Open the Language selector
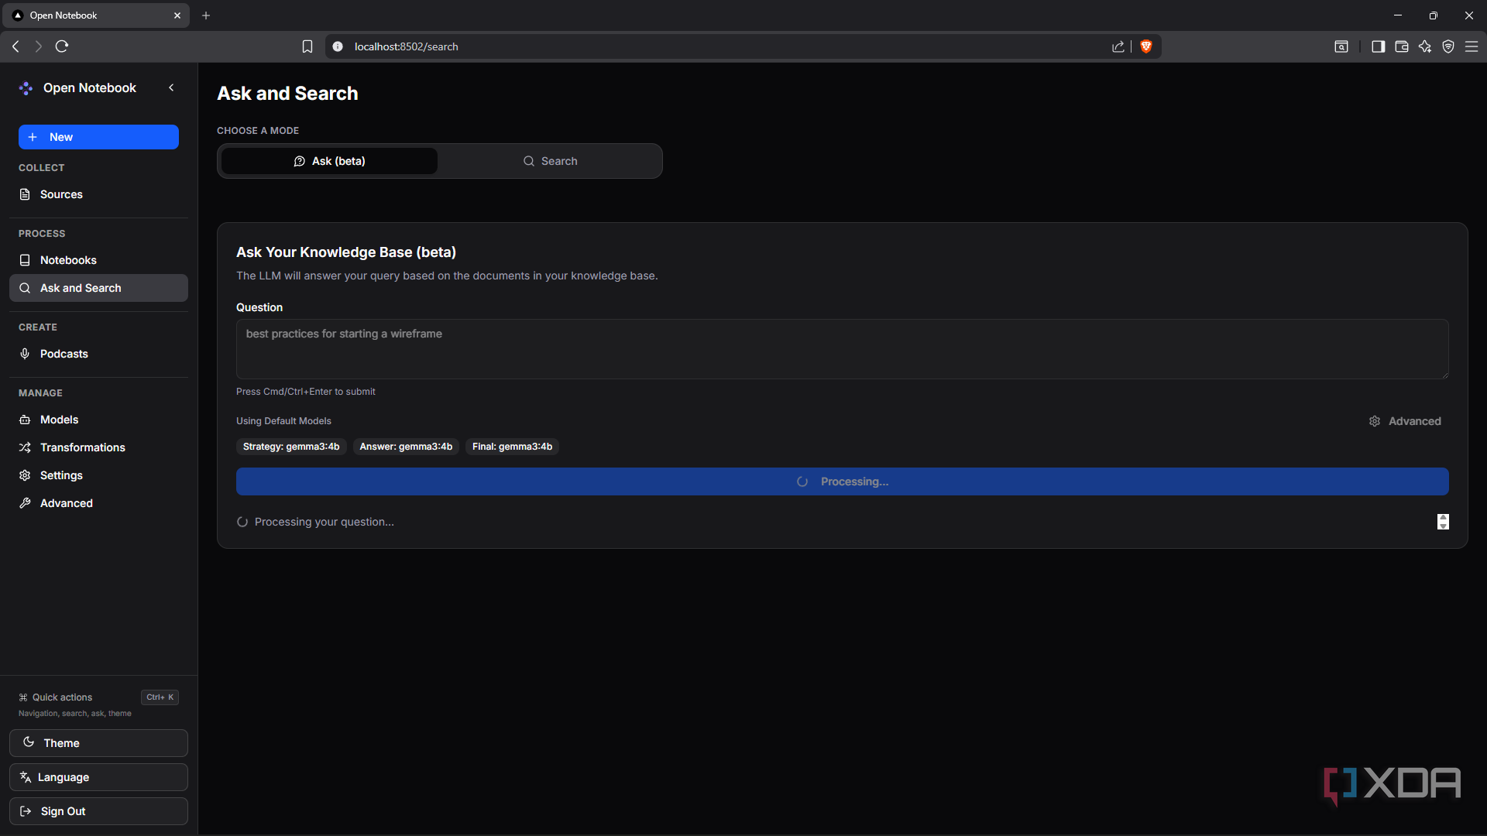Viewport: 1487px width, 836px height. [x=98, y=777]
